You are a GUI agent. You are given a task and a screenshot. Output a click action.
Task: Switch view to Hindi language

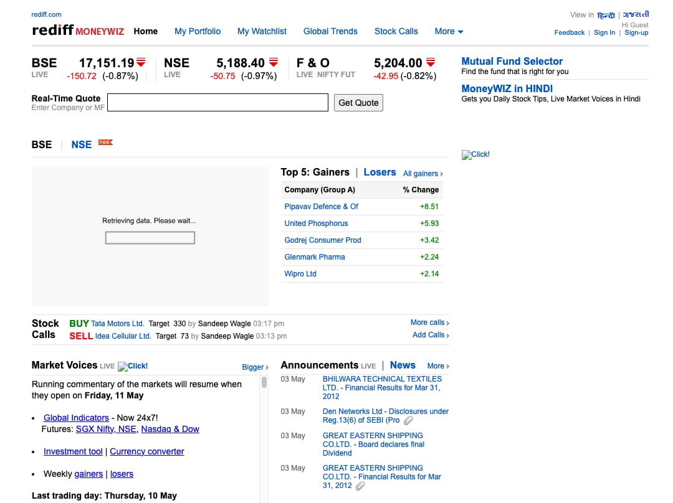point(606,15)
